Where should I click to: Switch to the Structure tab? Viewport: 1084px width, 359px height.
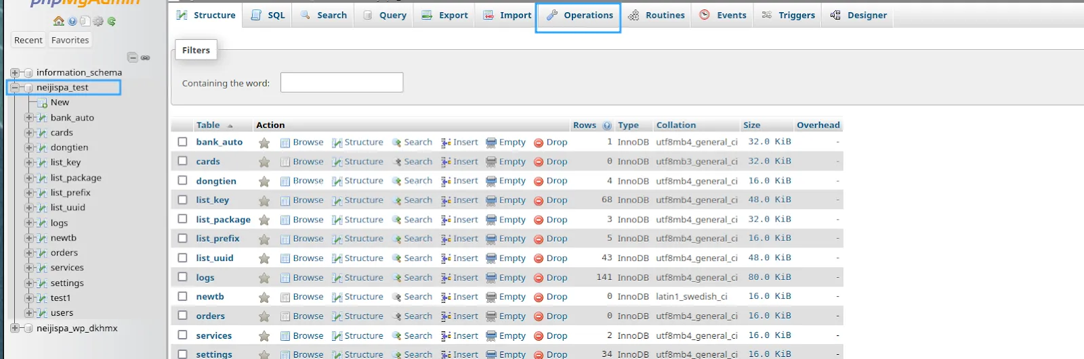click(x=205, y=15)
